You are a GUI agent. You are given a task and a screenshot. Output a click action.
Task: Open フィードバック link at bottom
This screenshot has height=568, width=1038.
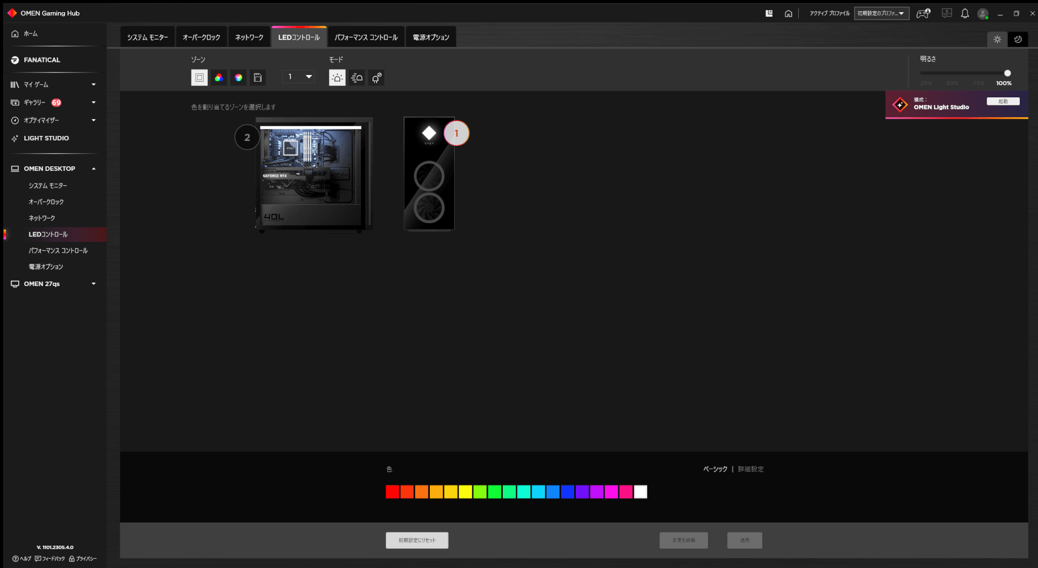pyautogui.click(x=50, y=558)
